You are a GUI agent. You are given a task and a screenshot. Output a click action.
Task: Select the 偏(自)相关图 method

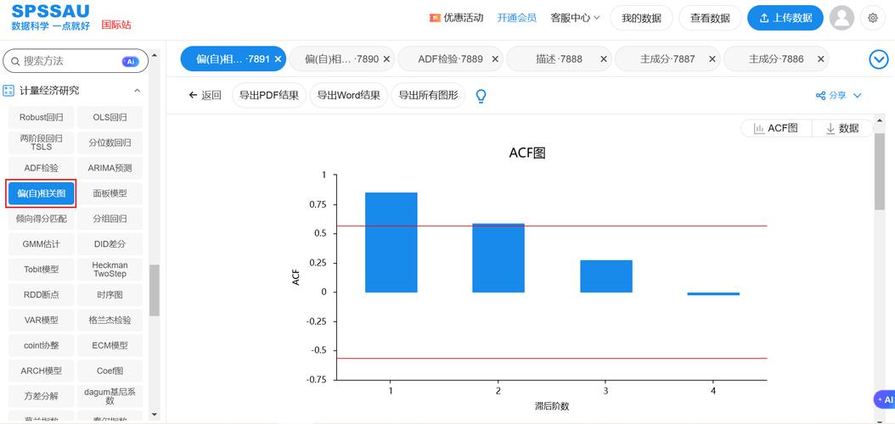[41, 193]
